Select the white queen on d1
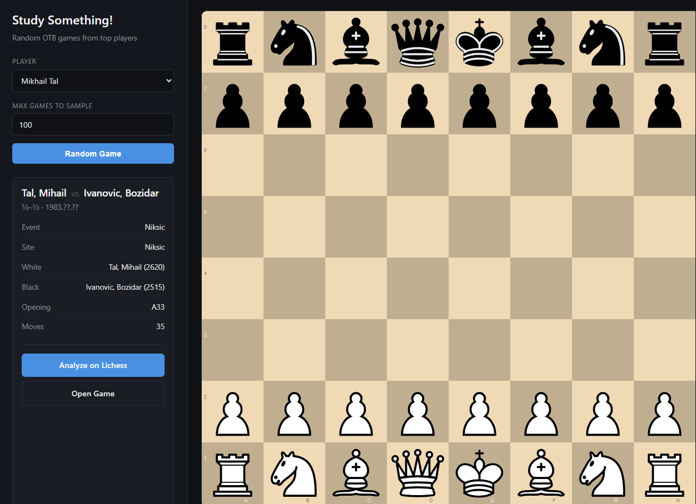 pos(417,473)
